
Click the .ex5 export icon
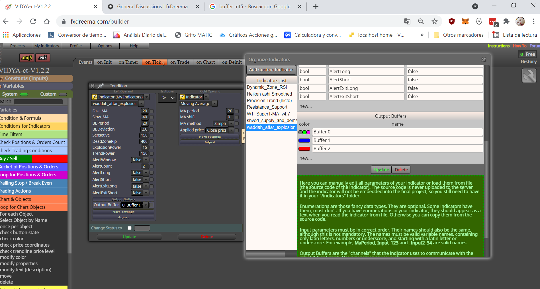click(x=43, y=58)
